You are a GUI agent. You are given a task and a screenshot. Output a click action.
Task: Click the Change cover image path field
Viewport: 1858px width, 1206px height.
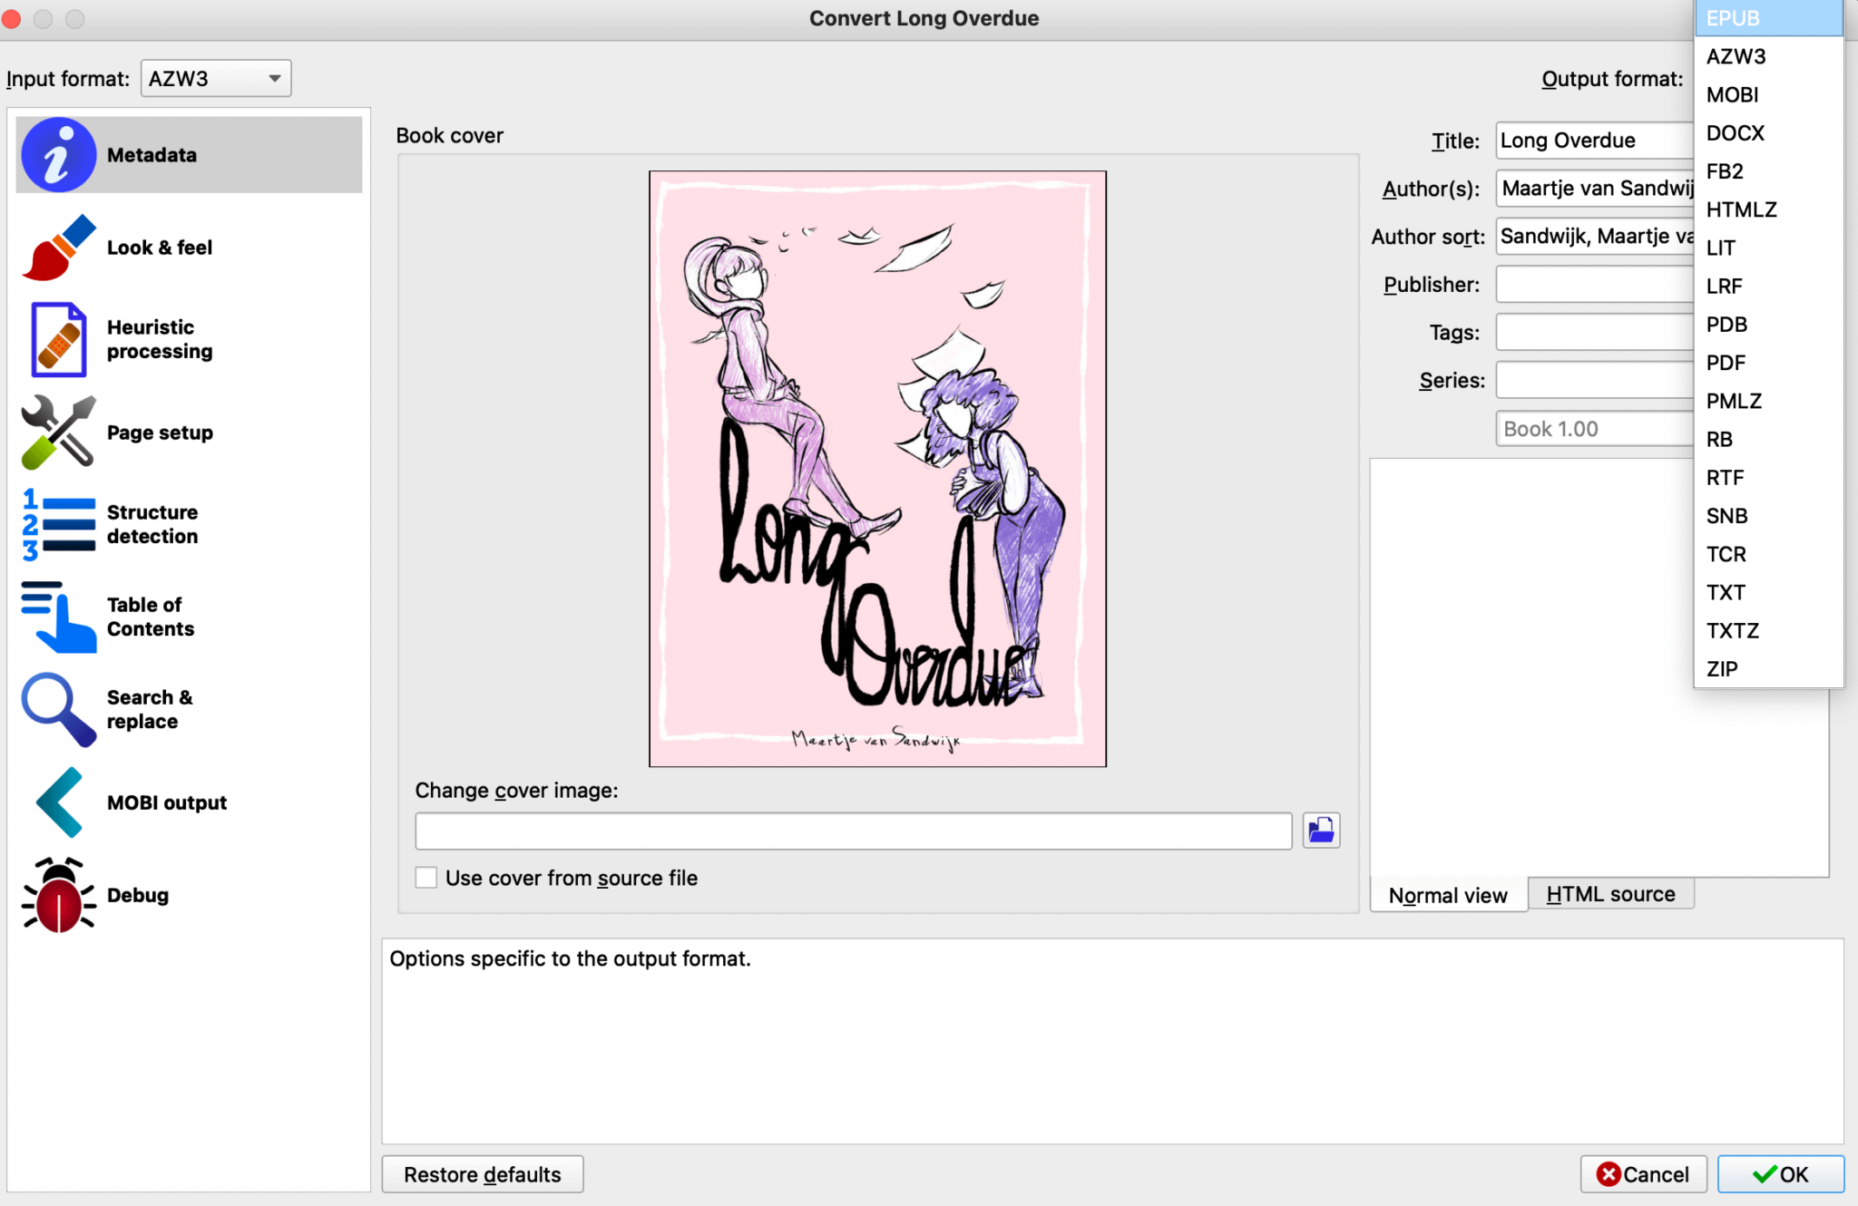tap(853, 831)
